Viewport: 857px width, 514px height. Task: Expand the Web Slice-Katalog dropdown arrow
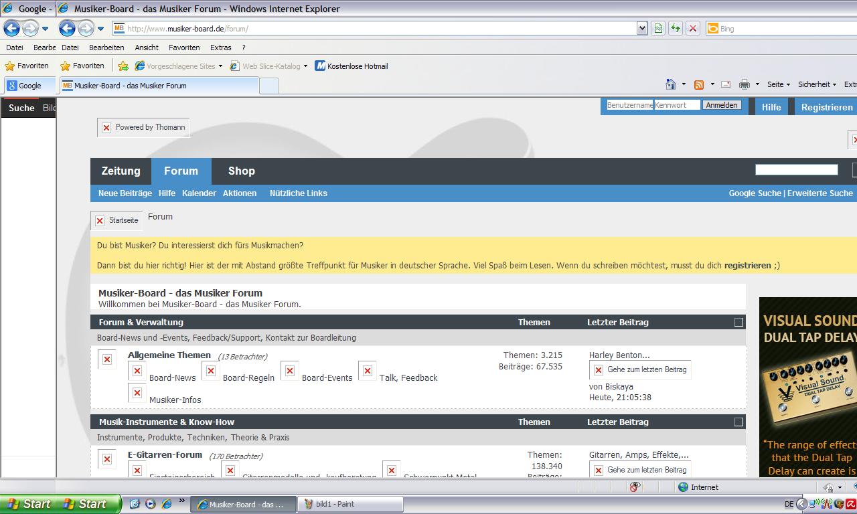(x=305, y=66)
